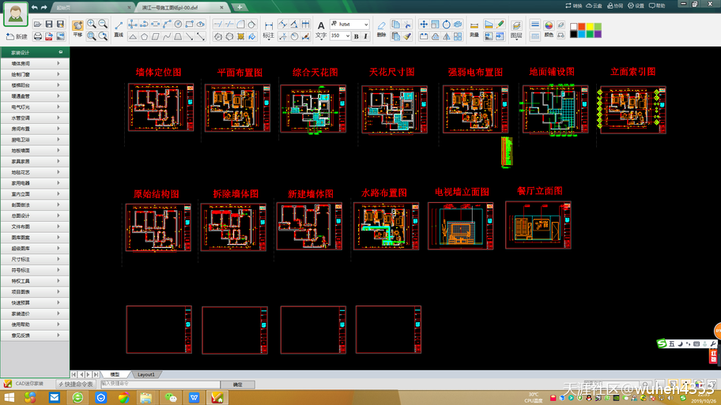The height and width of the screenshot is (405, 721).
Task: Click the 新建 (New) file button
Action: 16,36
